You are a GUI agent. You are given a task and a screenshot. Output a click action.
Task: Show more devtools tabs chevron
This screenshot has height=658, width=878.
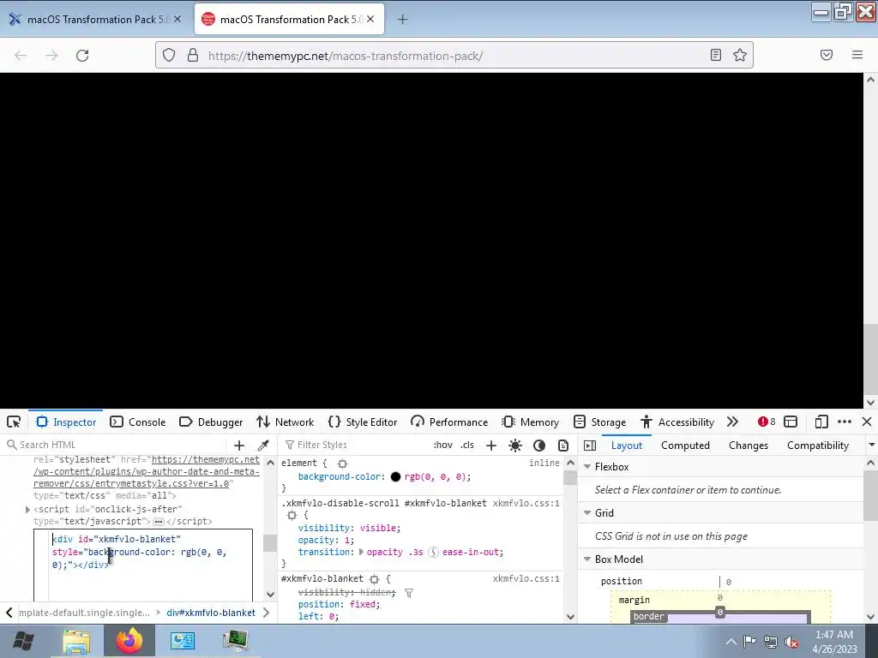(732, 422)
